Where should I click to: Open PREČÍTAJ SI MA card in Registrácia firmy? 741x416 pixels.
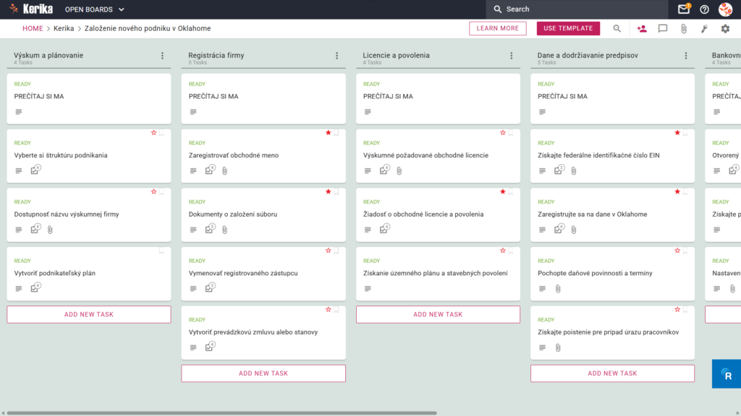[263, 98]
